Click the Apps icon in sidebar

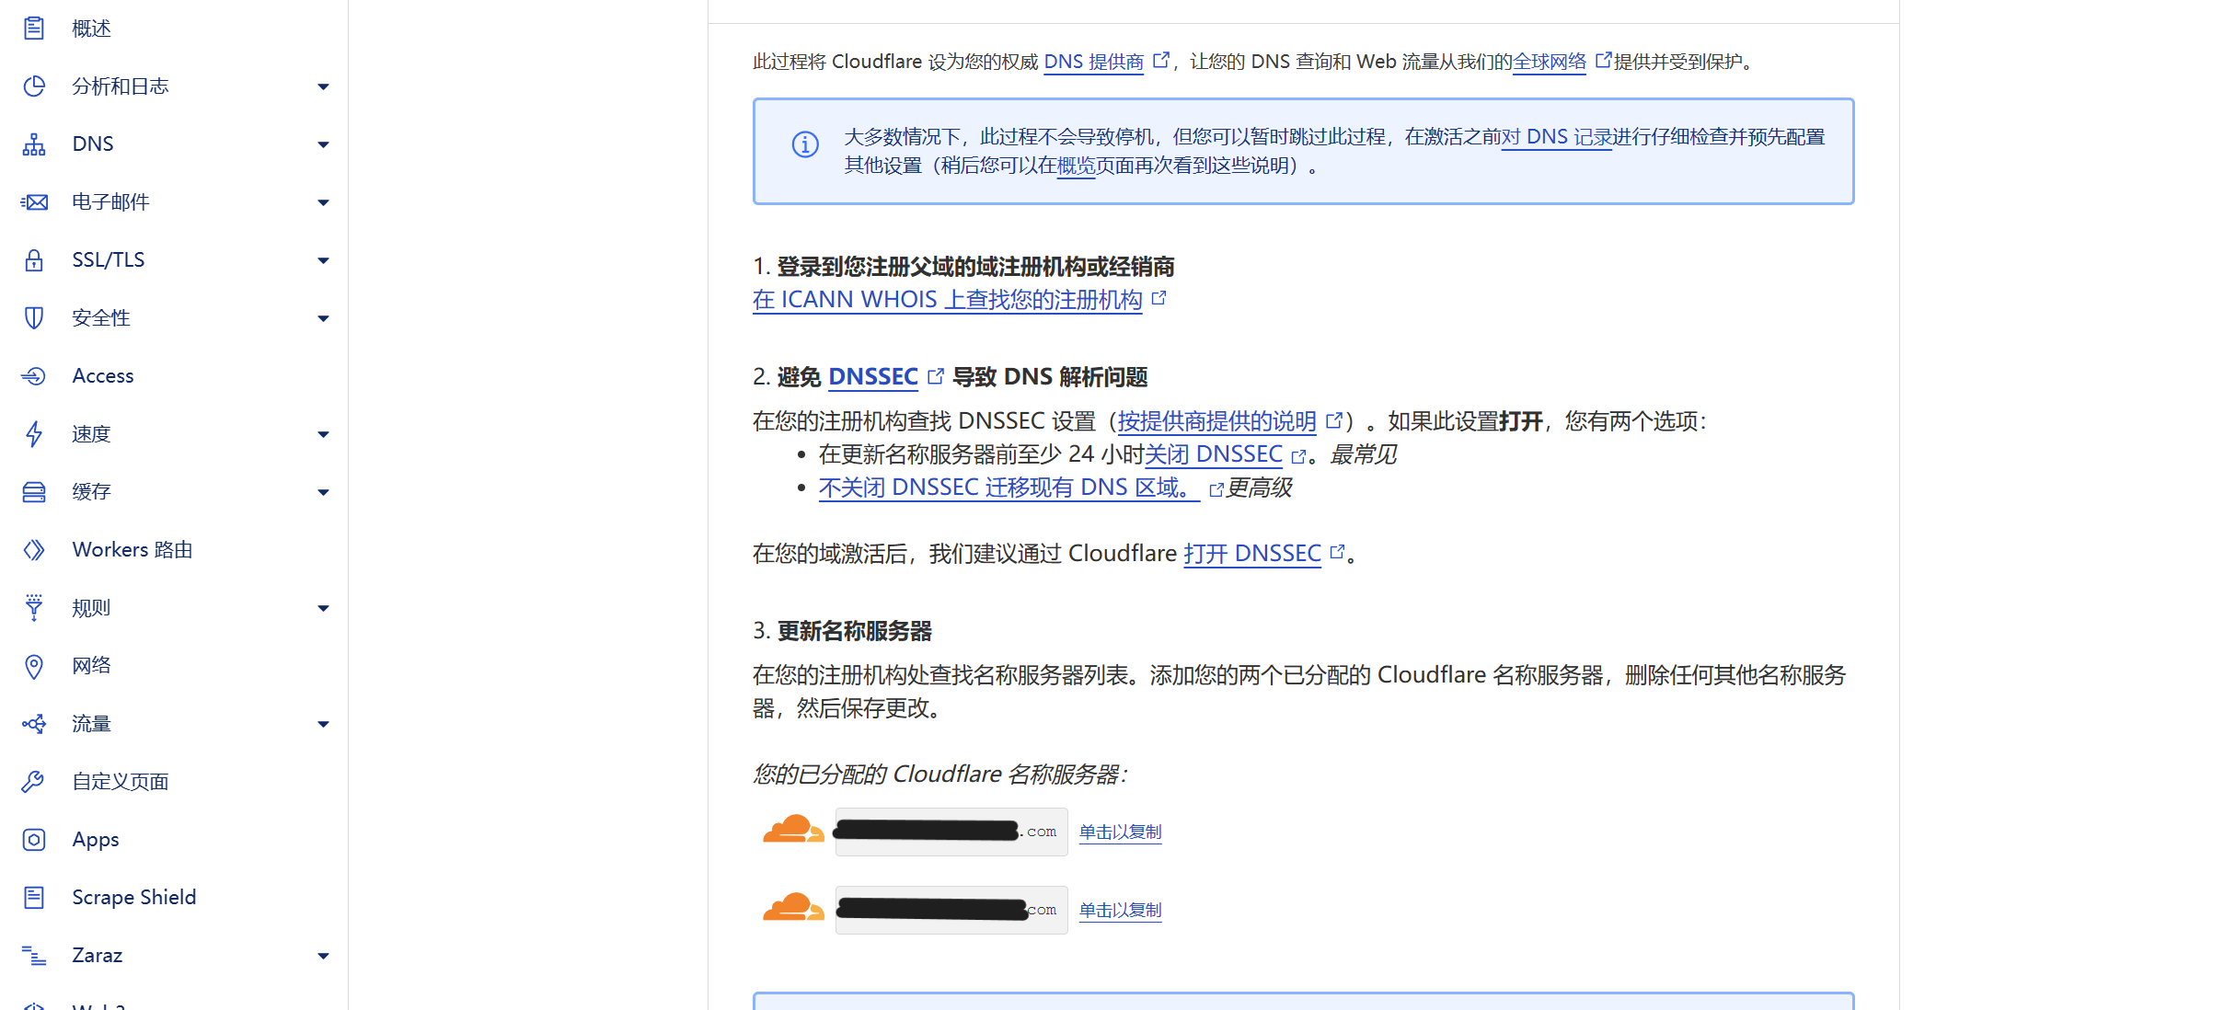pyautogui.click(x=34, y=840)
